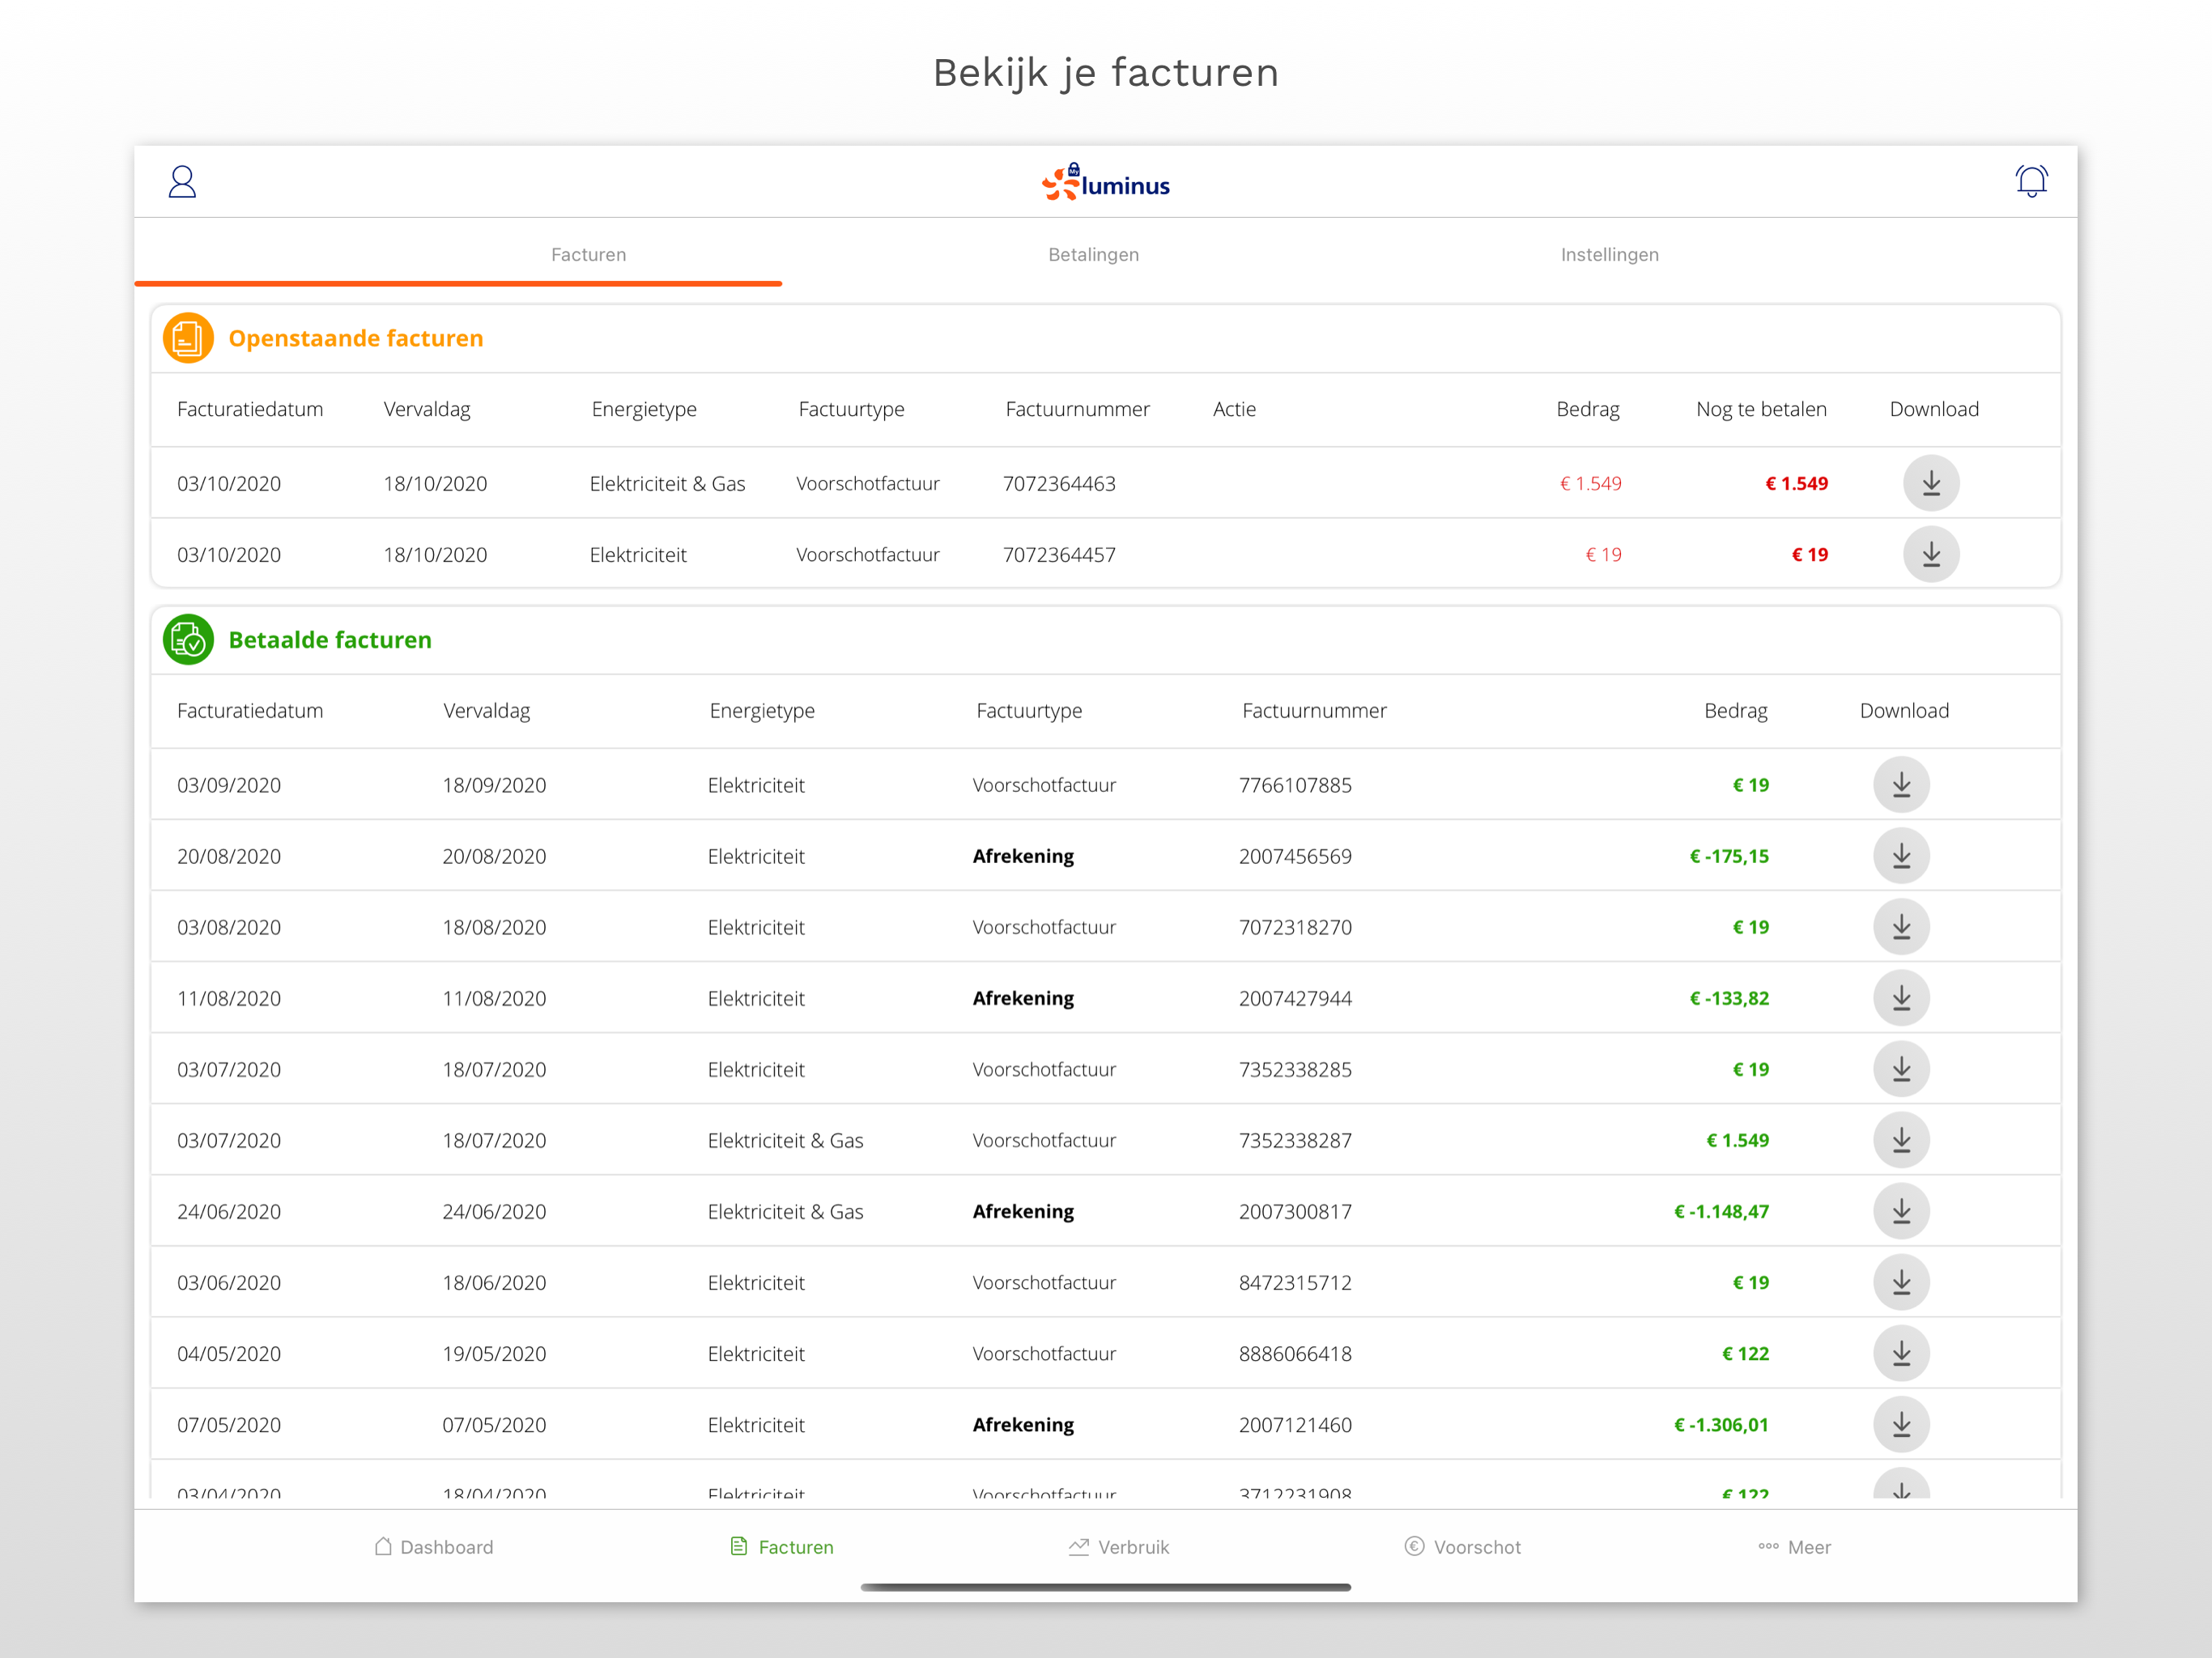Click the Facturen bottom navigation item
The image size is (2212, 1658).
click(782, 1547)
